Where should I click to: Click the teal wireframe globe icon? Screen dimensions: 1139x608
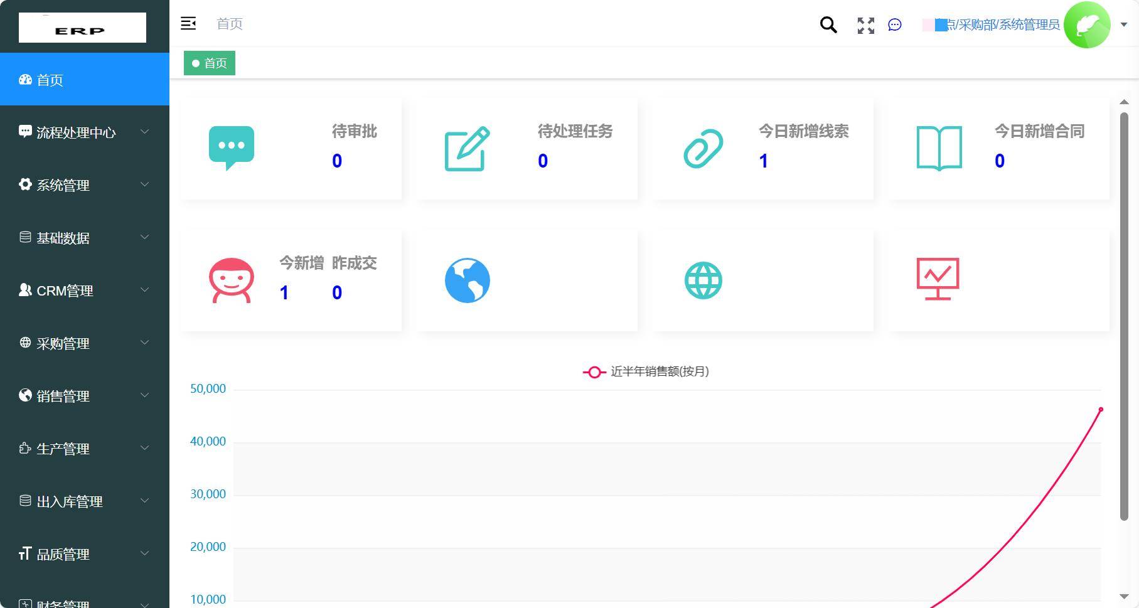(703, 280)
